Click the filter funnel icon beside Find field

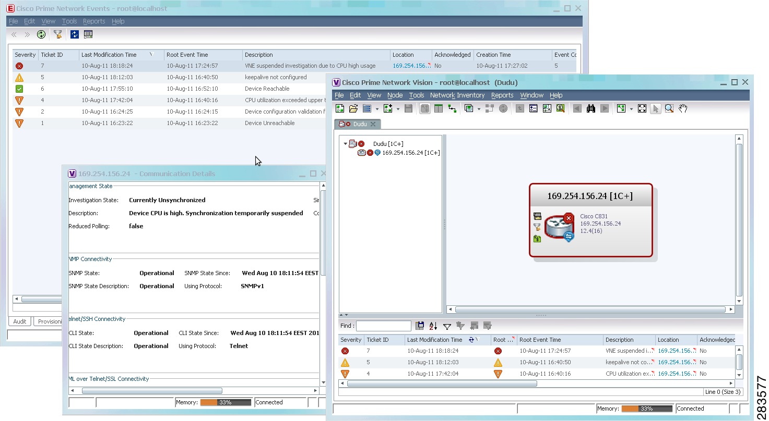pyautogui.click(x=447, y=326)
